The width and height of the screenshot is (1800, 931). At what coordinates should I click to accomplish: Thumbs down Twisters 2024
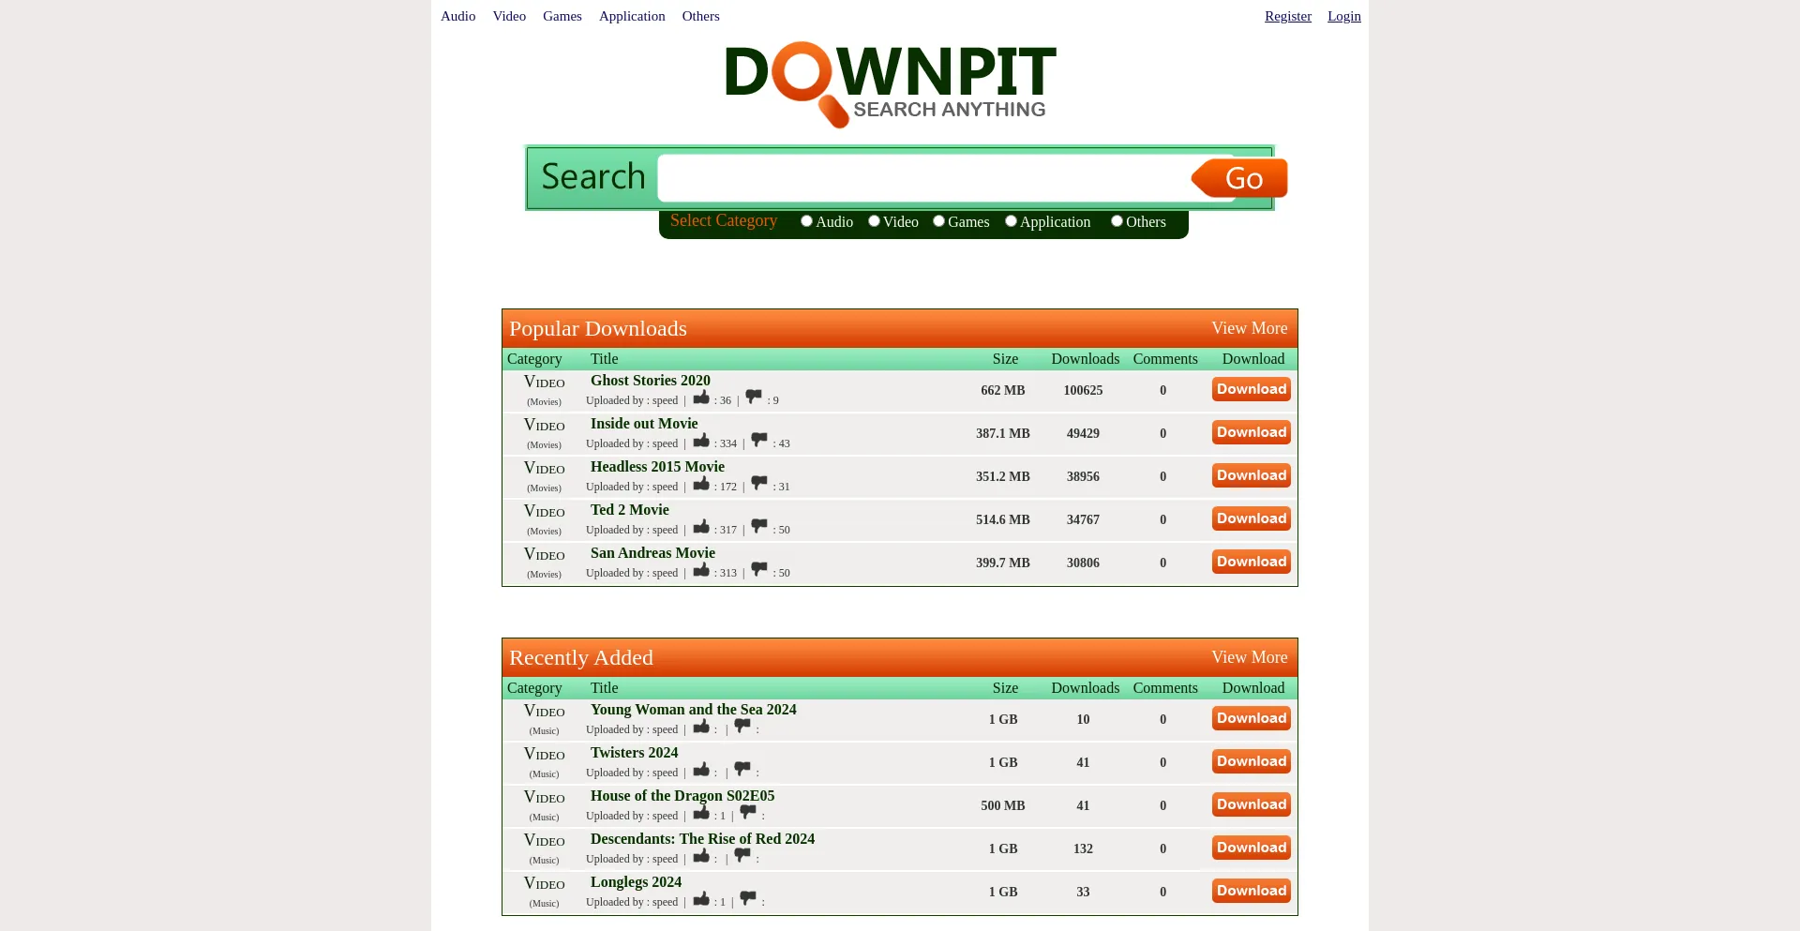[x=742, y=770]
